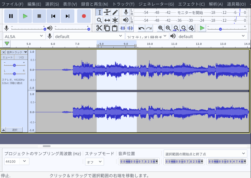Select the Envelope tool
Viewport: 251px width, 178px height.
[x=107, y=12]
